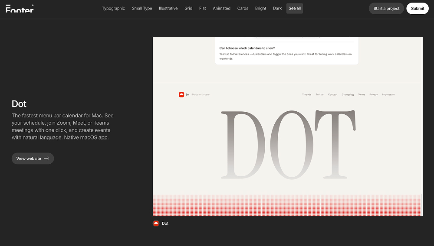
Task: Click the Contact link in the preview
Action: click(333, 95)
